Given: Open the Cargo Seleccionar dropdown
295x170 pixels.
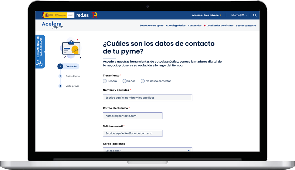Looking at the screenshot, I should [x=147, y=149].
